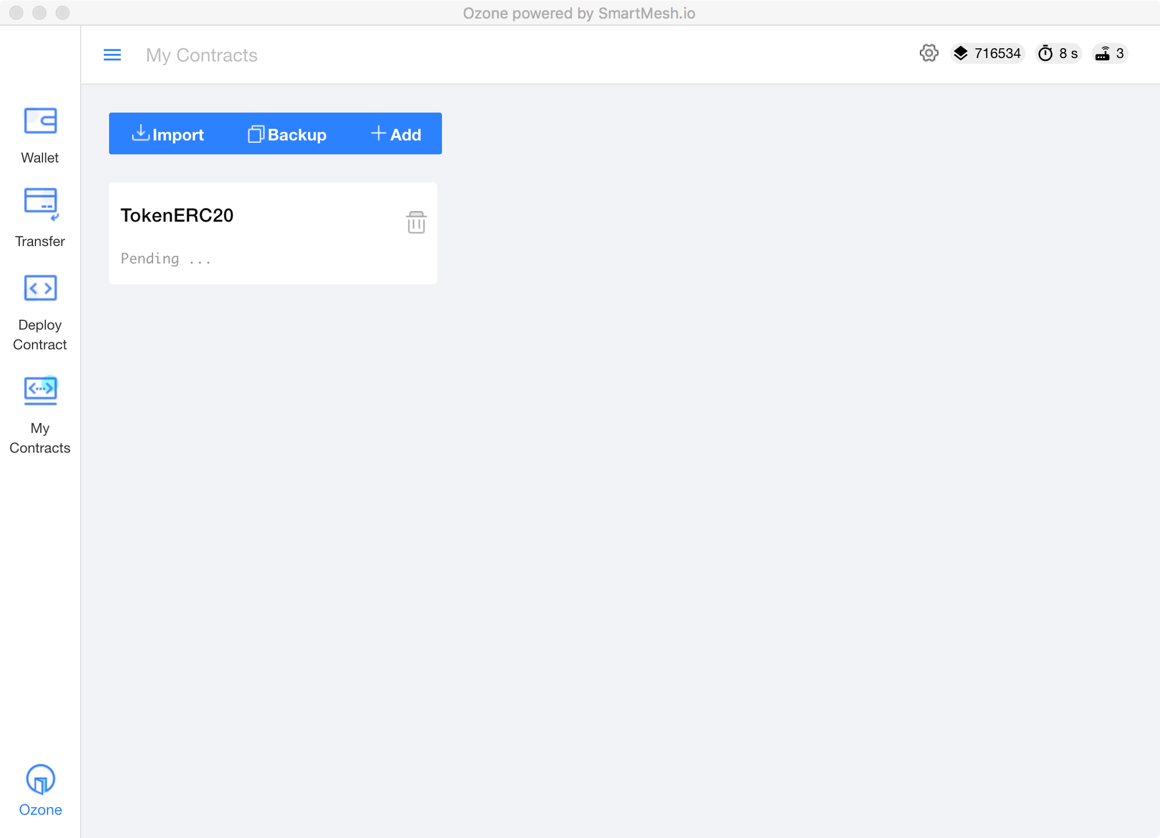Select the Transfer label in sidebar
The width and height of the screenshot is (1160, 838).
[x=40, y=241]
